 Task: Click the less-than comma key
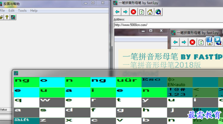click(x=205, y=92)
